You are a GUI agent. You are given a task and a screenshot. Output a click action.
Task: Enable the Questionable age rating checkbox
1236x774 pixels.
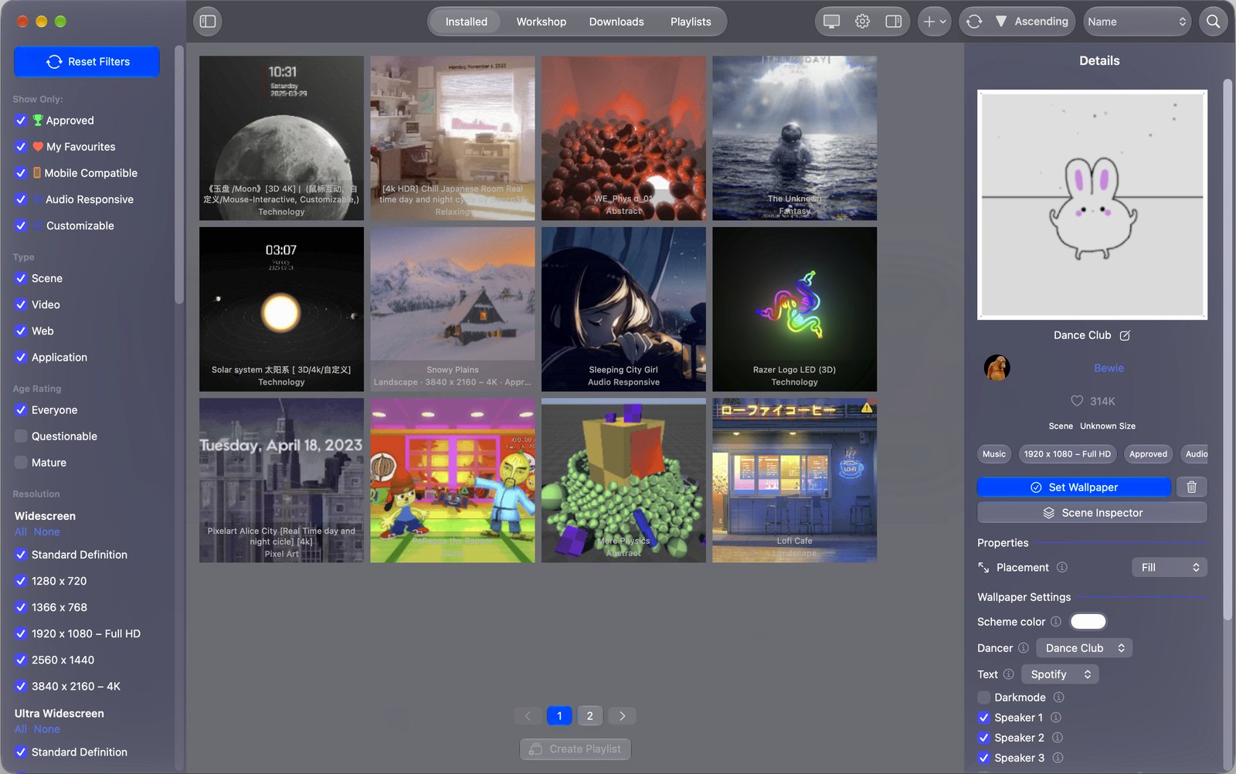(x=21, y=436)
